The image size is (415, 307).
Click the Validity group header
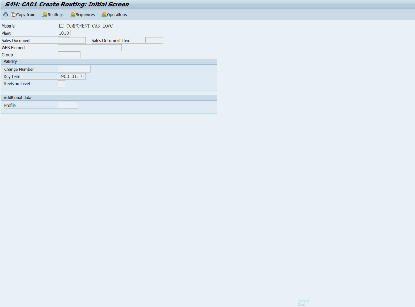pyautogui.click(x=109, y=62)
